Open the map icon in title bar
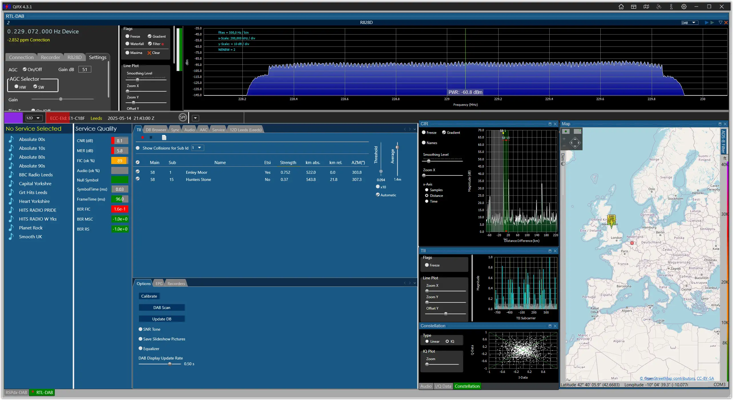Screen dimensions: 733x400 [x=646, y=7]
